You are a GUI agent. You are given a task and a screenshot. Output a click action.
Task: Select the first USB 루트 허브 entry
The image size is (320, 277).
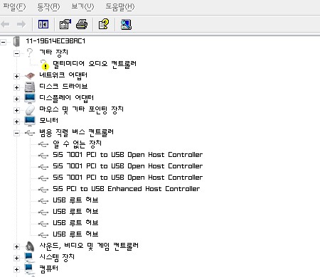pos(75,200)
